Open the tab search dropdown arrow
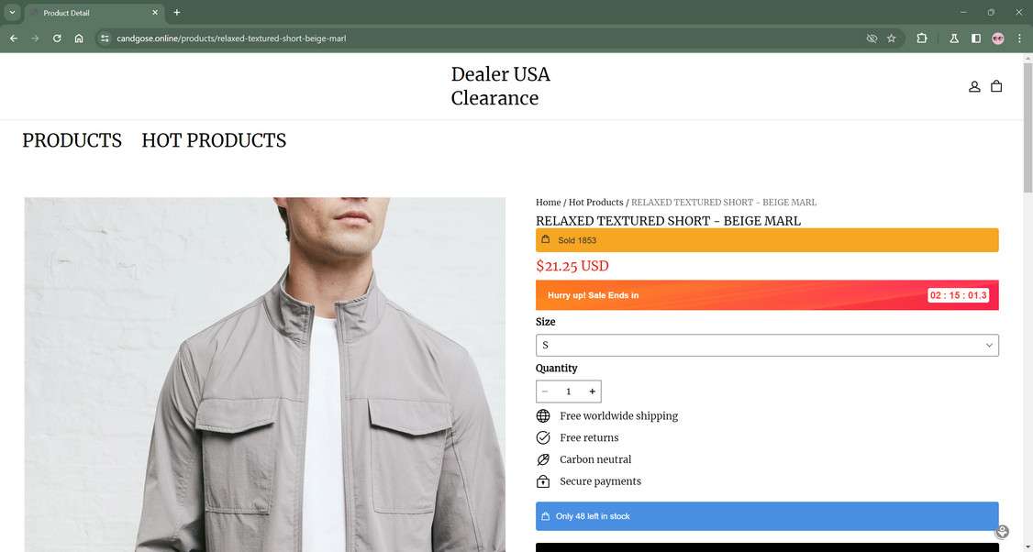The width and height of the screenshot is (1033, 552). click(12, 13)
